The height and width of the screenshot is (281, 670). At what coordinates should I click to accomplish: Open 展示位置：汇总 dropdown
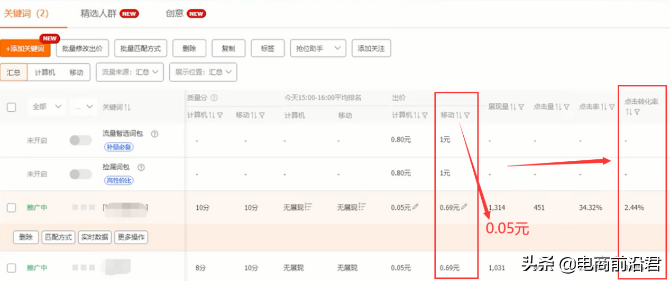[203, 72]
